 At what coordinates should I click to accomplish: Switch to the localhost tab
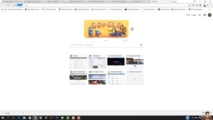[x=12, y=2]
